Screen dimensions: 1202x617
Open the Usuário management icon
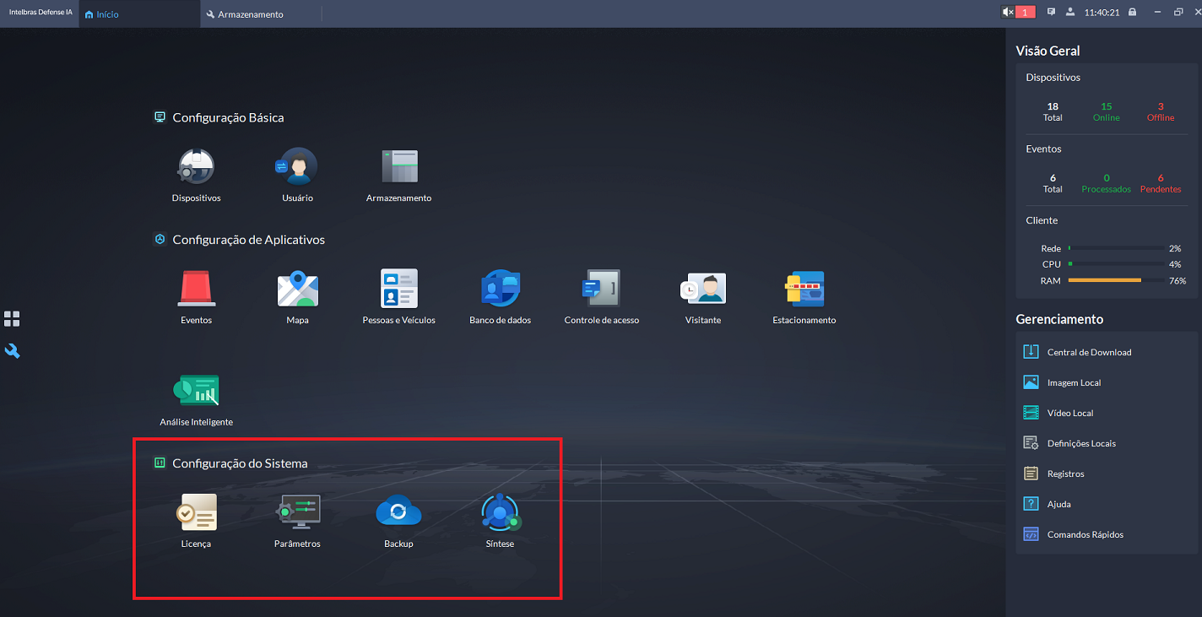click(297, 166)
